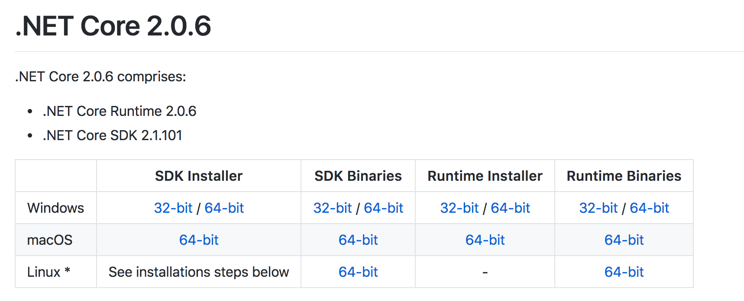Get Windows Runtime Installer 64-bit
This screenshot has width=744, height=301.
pyautogui.click(x=511, y=208)
